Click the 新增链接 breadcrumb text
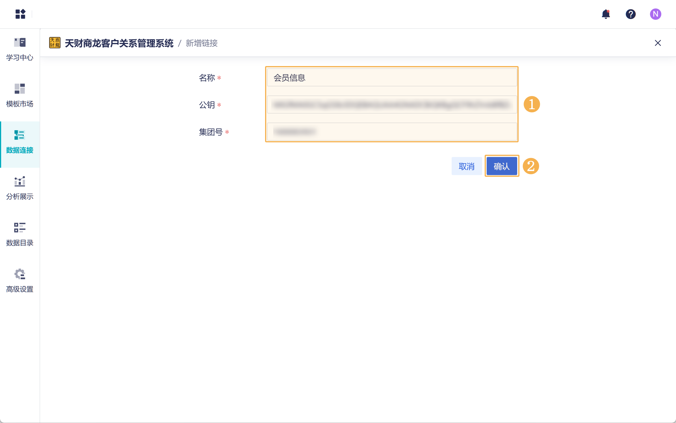 pyautogui.click(x=201, y=43)
